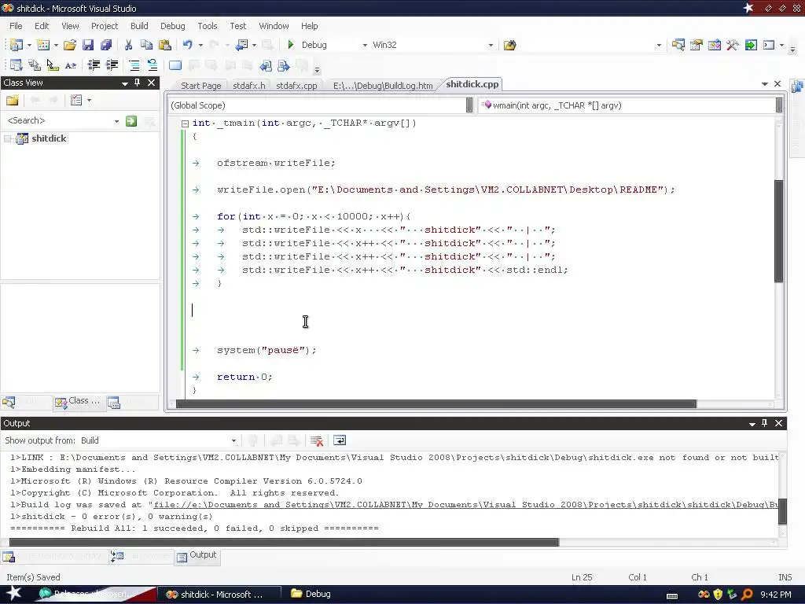Start debugging with the green play icon
The image size is (805, 604).
pos(291,45)
